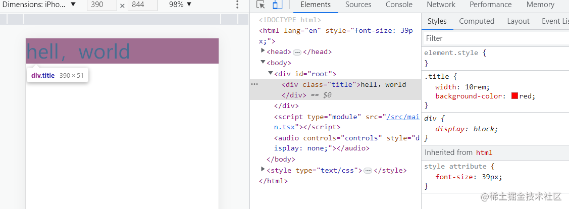This screenshot has height=209, width=569.
Task: Focus the Styles Filter input
Action: pos(495,38)
